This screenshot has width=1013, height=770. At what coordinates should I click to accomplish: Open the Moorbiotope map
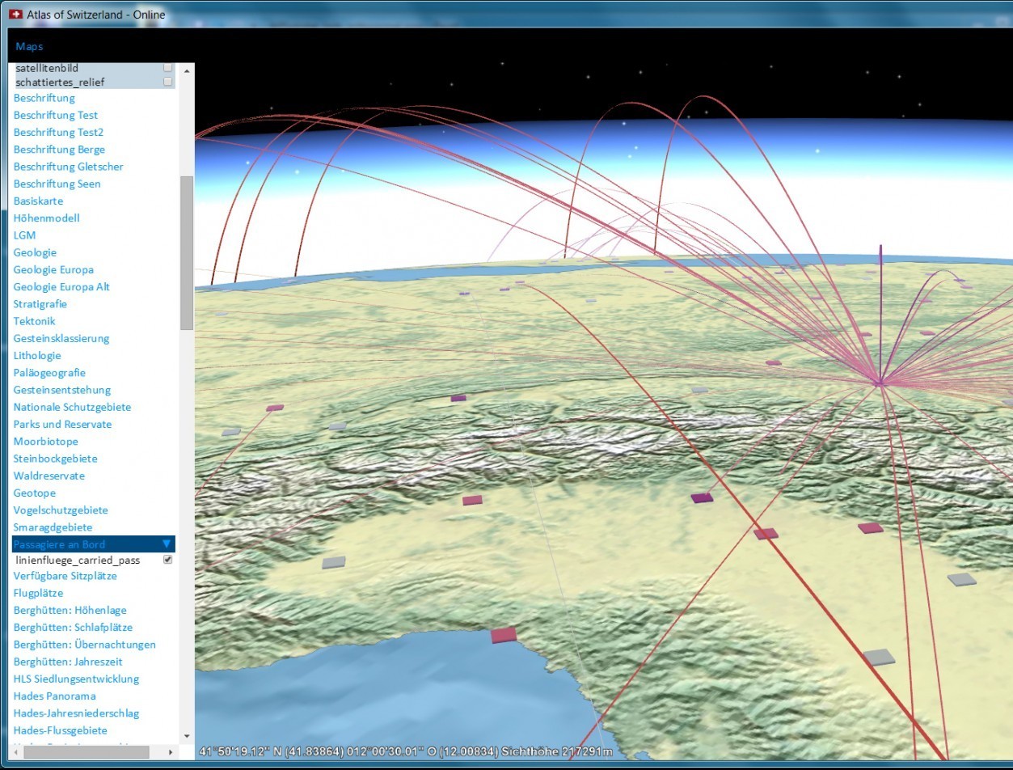tap(46, 442)
